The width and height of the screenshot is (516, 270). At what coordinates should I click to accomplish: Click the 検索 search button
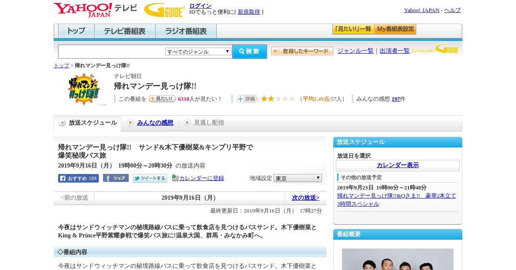pos(249,51)
